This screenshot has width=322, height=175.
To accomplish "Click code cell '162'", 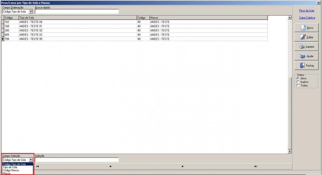I will click(x=12, y=22).
